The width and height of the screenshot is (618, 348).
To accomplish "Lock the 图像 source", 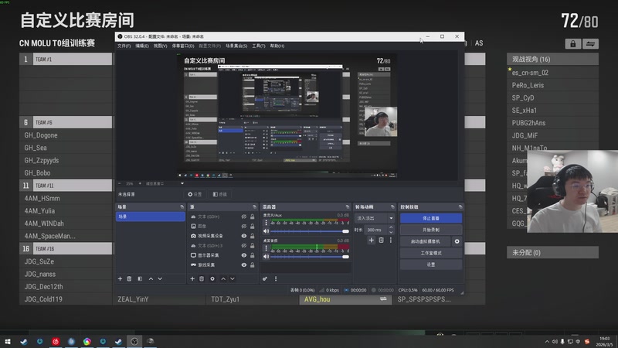I will pos(253,227).
